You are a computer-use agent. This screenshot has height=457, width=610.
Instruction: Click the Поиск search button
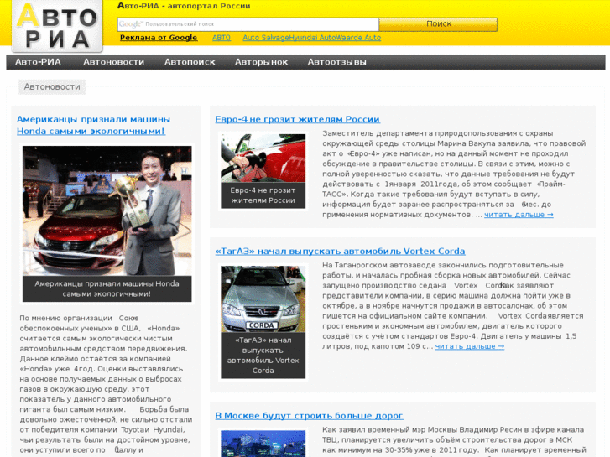point(439,24)
